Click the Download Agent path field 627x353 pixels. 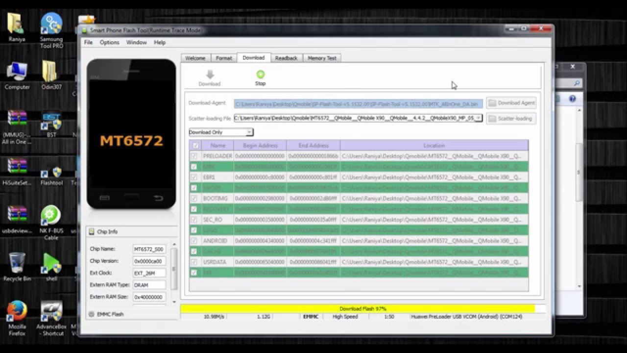(359, 104)
